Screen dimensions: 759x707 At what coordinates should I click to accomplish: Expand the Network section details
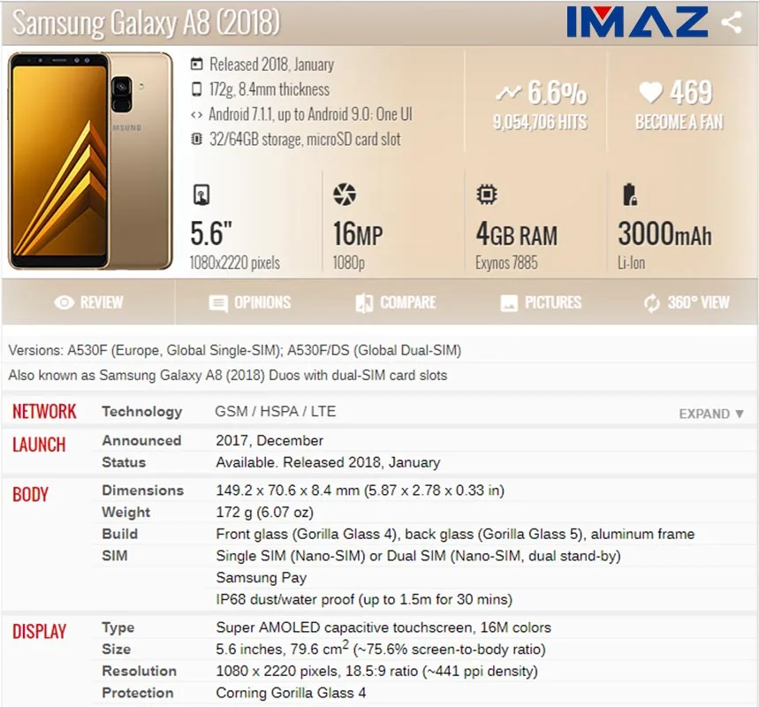click(x=711, y=414)
